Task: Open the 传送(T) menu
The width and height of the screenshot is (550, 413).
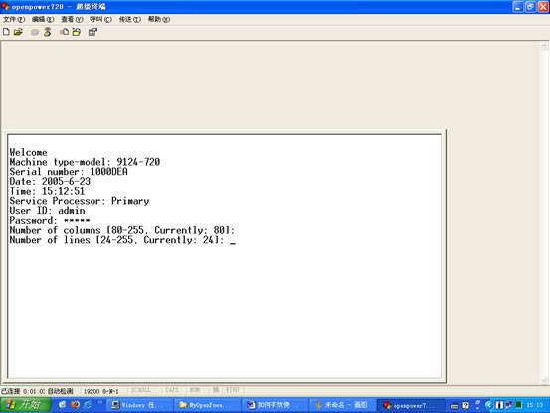Action: 129,19
